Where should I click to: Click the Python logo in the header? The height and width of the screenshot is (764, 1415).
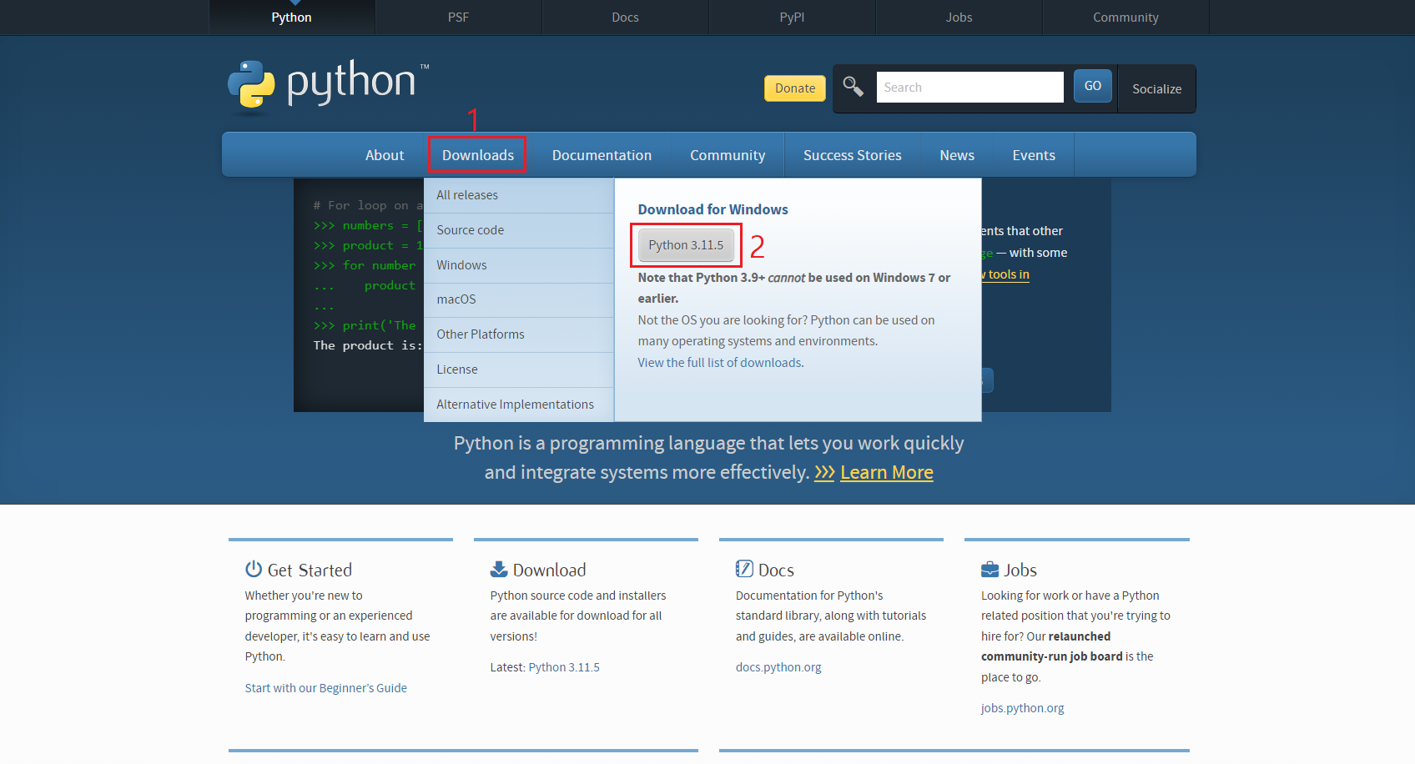[x=328, y=85]
